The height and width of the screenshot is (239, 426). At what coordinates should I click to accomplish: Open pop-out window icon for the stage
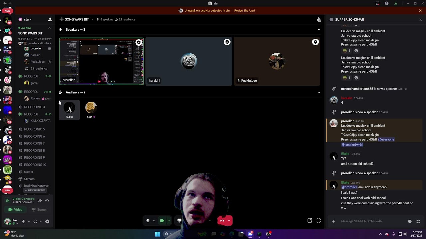tap(310, 220)
